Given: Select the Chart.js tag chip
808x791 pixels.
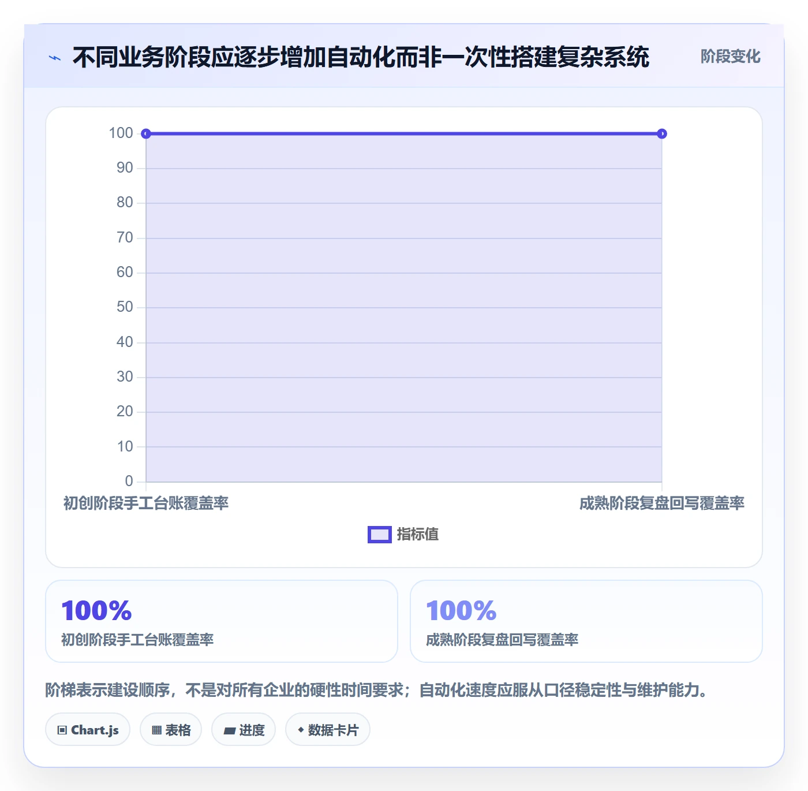Looking at the screenshot, I should pyautogui.click(x=88, y=730).
